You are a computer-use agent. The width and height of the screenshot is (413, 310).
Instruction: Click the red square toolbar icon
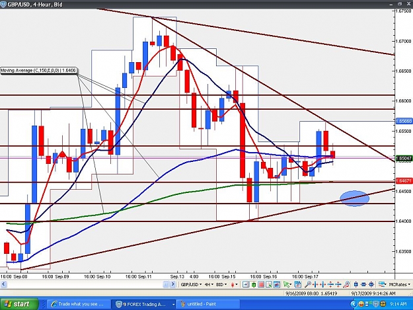[x=261, y=284]
